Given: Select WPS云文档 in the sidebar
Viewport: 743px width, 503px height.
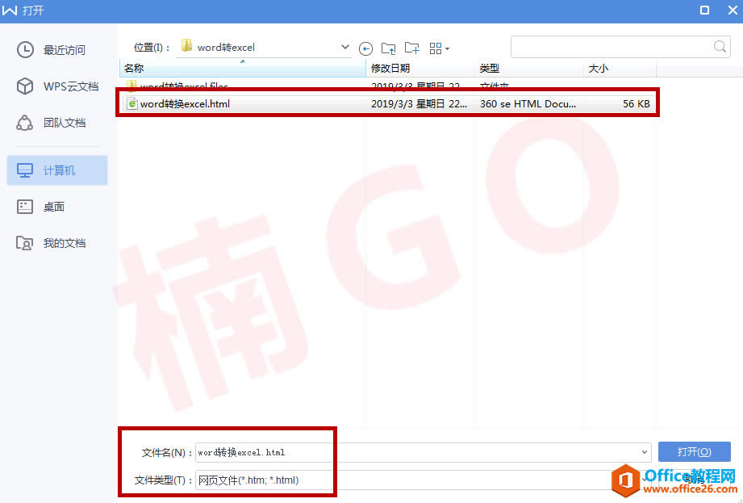Looking at the screenshot, I should pos(56,86).
